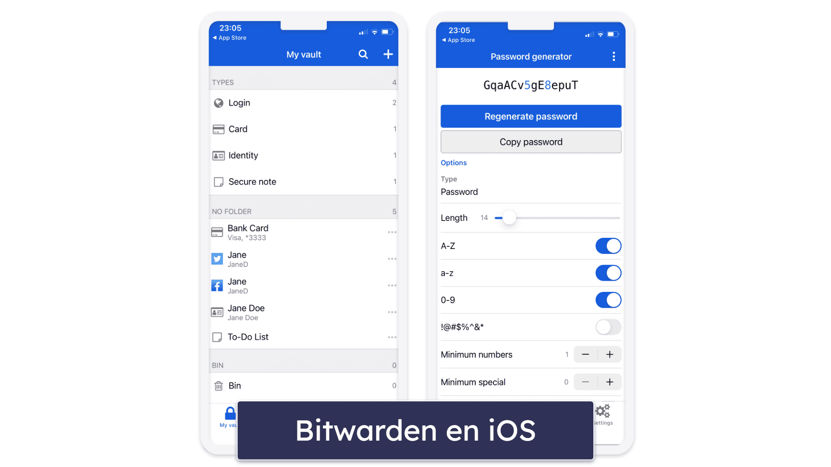The height and width of the screenshot is (467, 831).
Task: Tap the Copy Password button
Action: click(530, 142)
